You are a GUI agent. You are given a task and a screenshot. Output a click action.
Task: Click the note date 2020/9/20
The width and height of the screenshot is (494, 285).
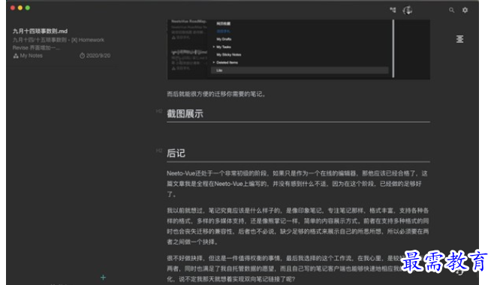click(x=98, y=55)
